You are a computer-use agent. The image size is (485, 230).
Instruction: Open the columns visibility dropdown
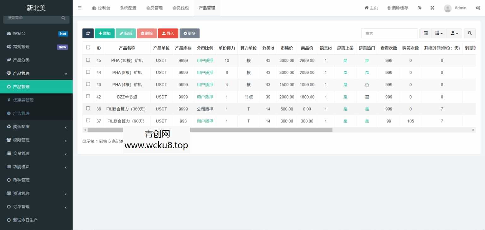click(x=439, y=33)
